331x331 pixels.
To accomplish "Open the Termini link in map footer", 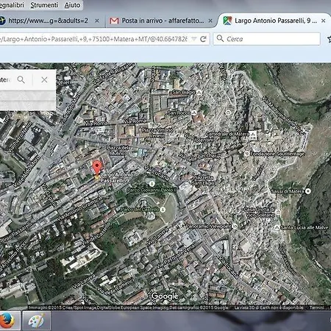I will (x=316, y=307).
